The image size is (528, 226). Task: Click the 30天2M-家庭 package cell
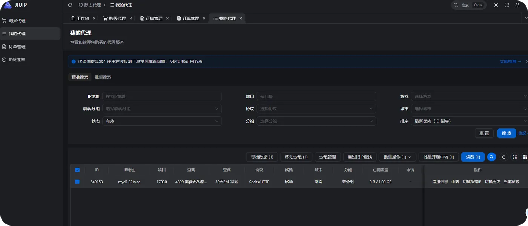pyautogui.click(x=227, y=182)
